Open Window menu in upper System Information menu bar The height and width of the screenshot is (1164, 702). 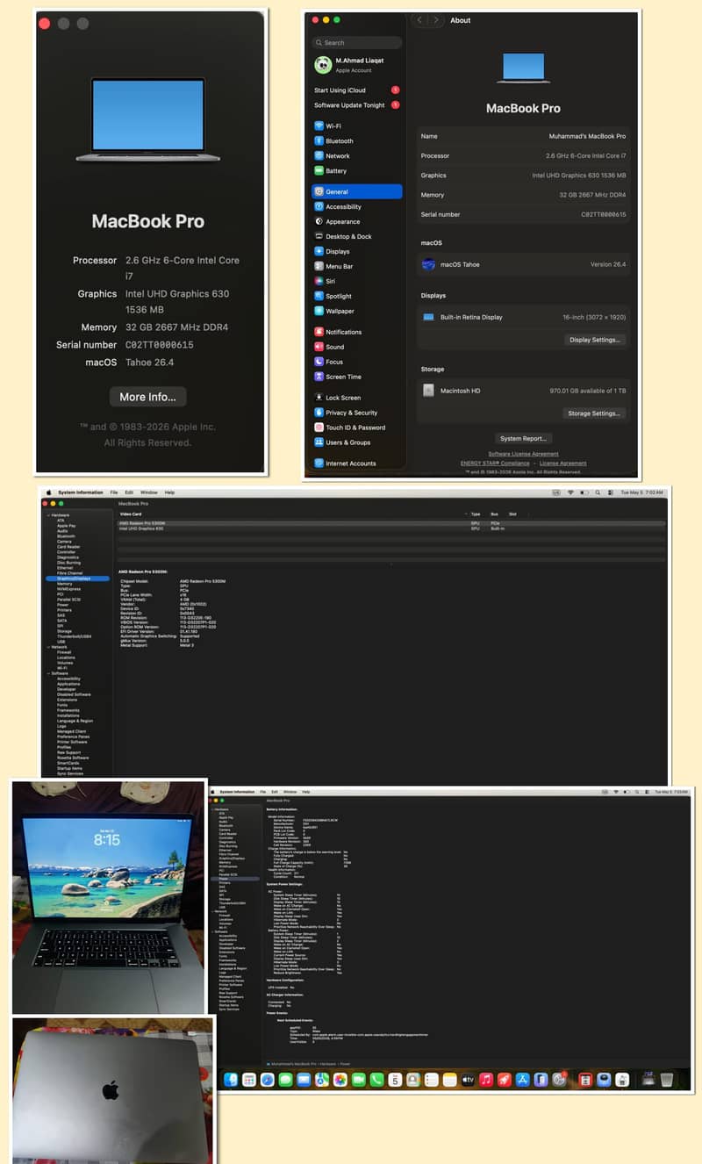pos(149,492)
